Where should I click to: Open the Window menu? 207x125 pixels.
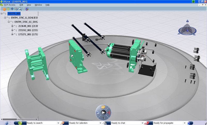[x=38, y=5]
